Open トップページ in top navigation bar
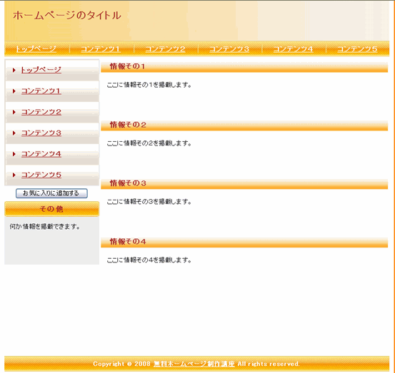This screenshot has height=373, width=395. [36, 48]
